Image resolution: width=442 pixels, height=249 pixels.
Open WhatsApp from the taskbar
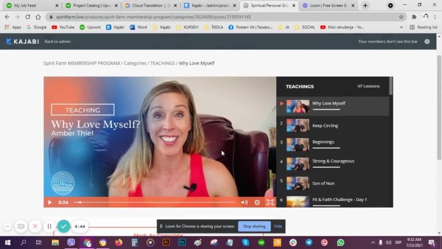point(340,242)
